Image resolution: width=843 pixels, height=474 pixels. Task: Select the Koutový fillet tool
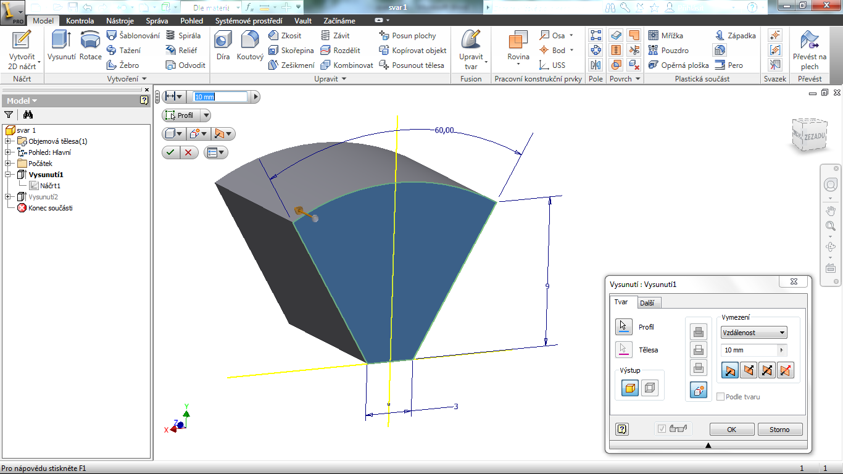coord(250,45)
